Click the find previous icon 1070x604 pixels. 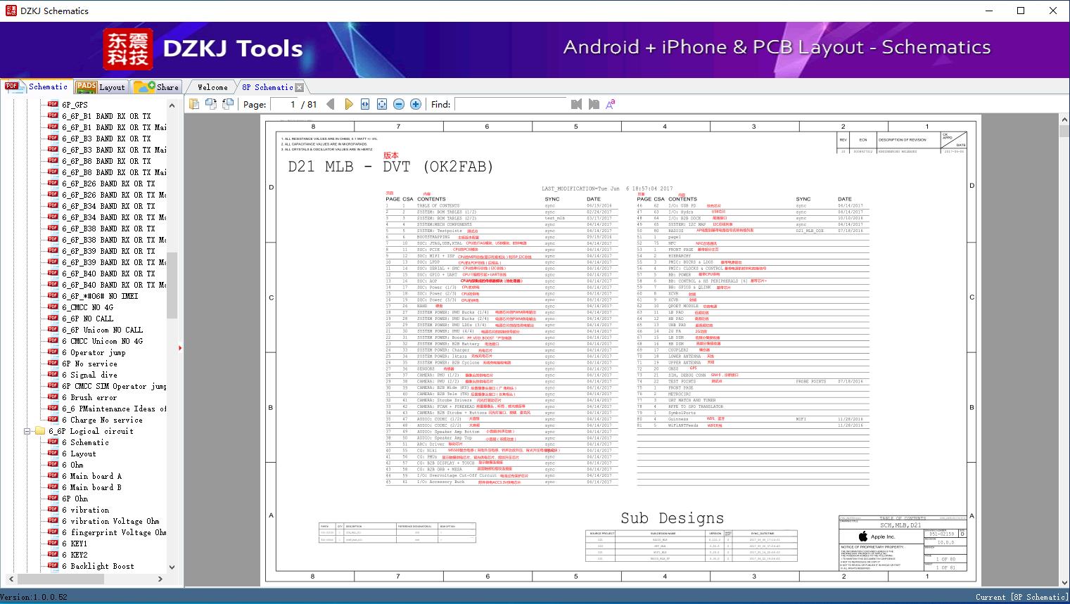pos(577,104)
